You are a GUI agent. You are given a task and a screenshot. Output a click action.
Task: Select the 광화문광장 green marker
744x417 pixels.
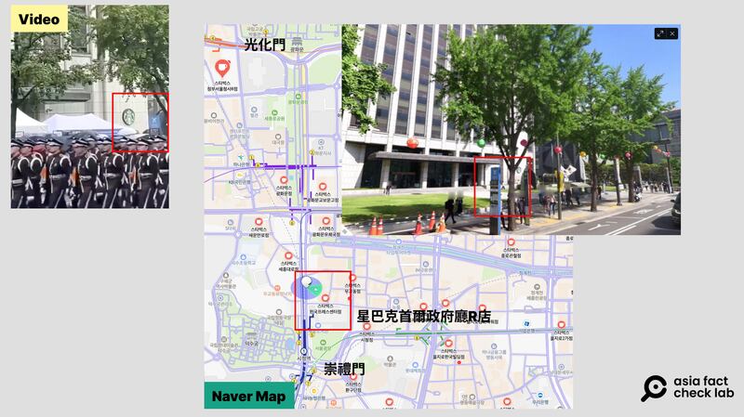pos(299,97)
